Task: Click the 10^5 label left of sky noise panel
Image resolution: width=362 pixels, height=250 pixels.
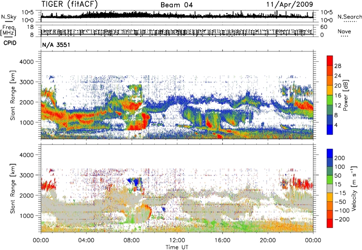Action: (x=28, y=12)
